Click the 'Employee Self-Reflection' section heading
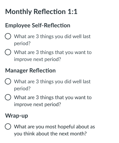The width and height of the screenshot is (119, 143). 38,25
